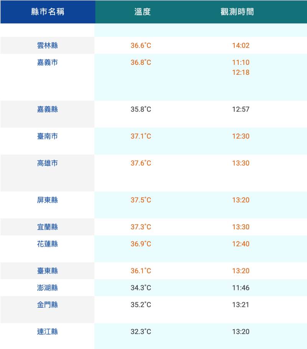Click the 32.3°C temperature for 連江縣

tap(141, 332)
